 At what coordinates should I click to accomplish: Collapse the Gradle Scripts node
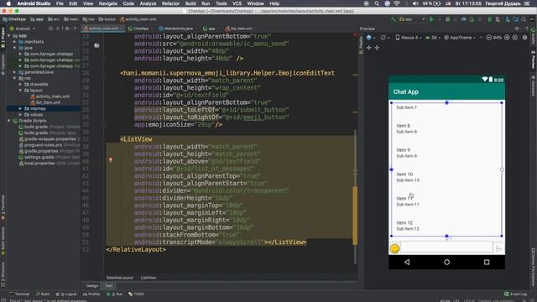coord(9,121)
